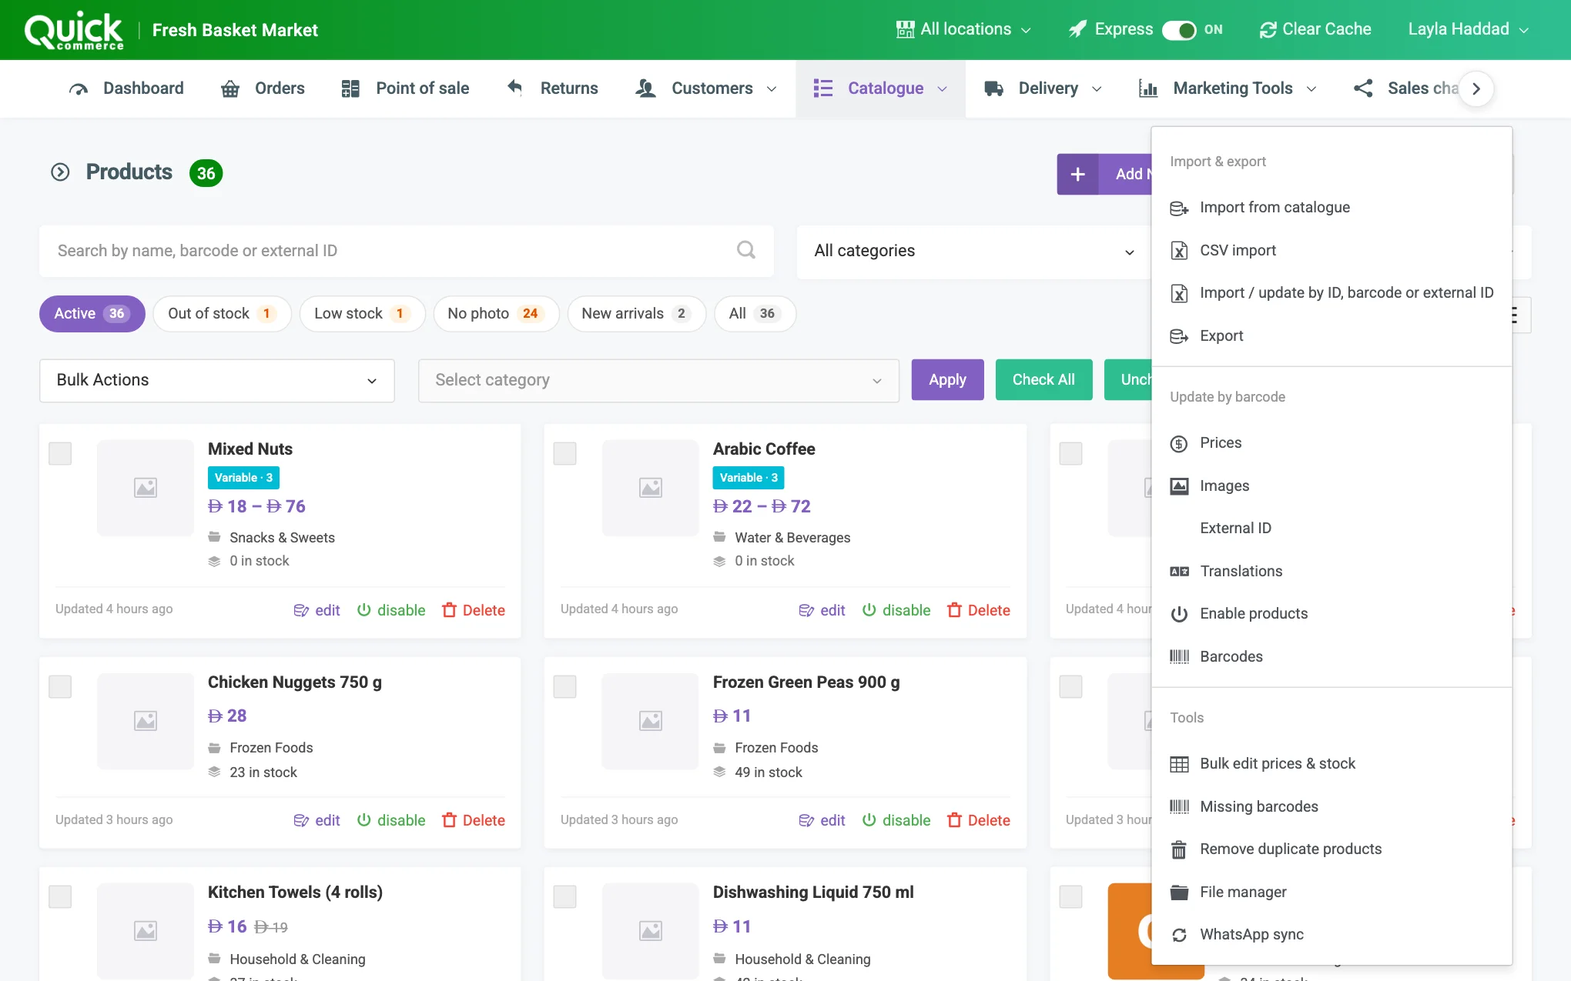Click the WhatsApp sync icon
This screenshot has height=981, width=1571.
[x=1179, y=935]
